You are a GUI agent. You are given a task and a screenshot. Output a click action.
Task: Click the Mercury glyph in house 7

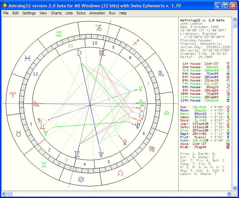coord(140,88)
